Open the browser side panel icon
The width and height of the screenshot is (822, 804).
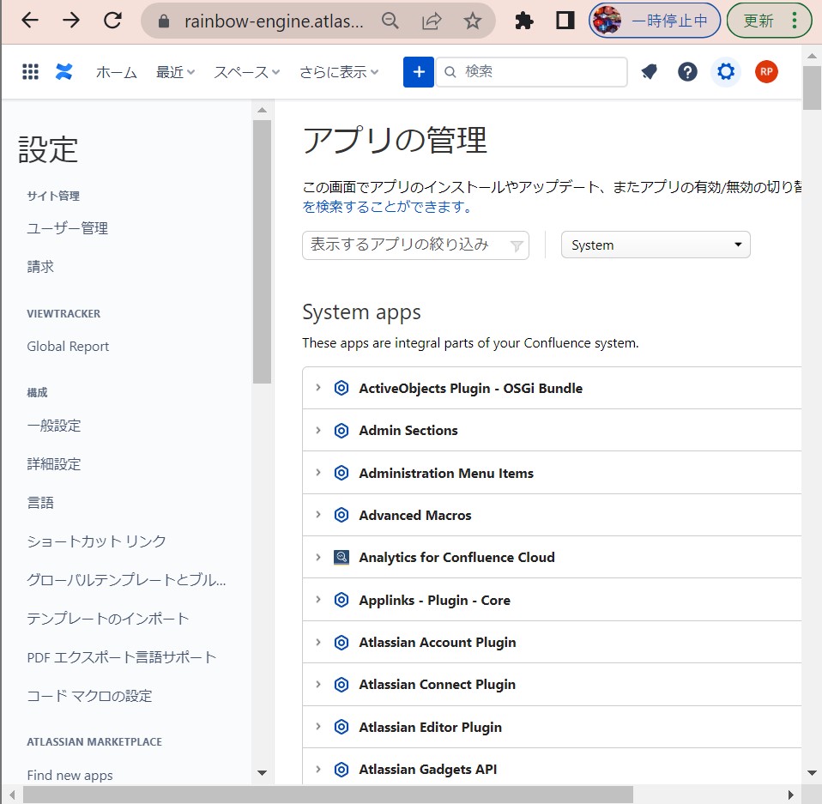[565, 21]
